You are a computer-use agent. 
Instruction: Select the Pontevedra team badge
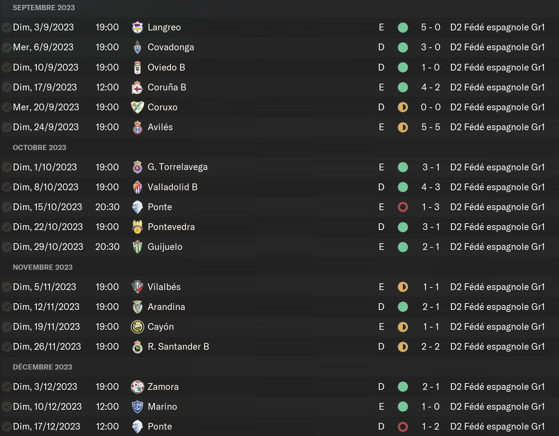click(x=137, y=227)
